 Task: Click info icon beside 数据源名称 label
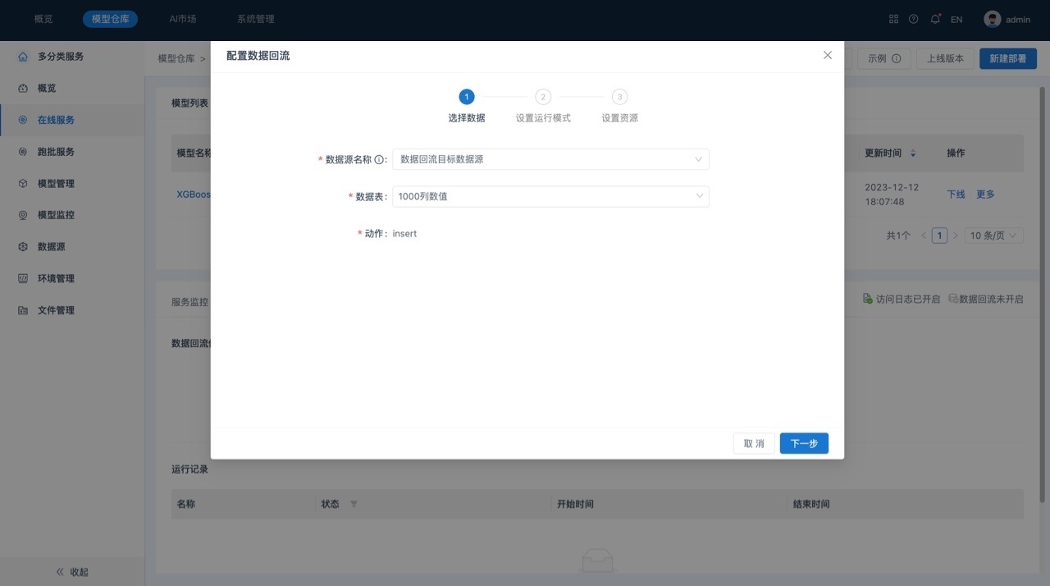379,160
